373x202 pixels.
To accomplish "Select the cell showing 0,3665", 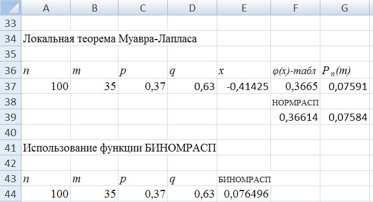I will click(x=296, y=86).
